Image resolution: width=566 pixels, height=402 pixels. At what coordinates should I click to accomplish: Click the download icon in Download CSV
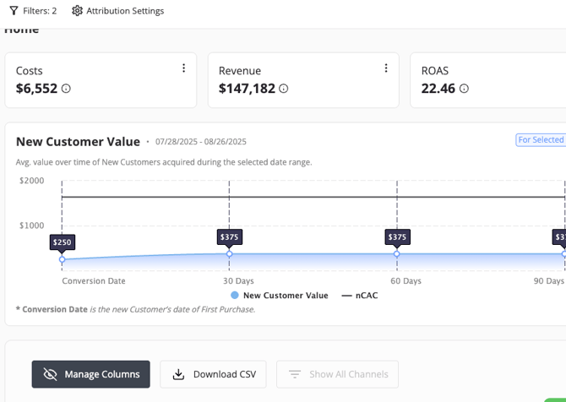click(x=178, y=374)
